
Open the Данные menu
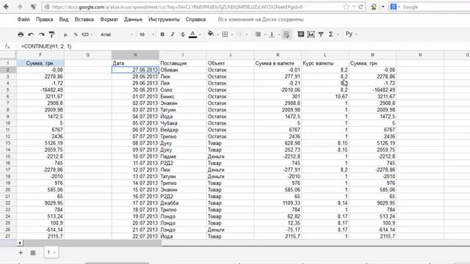point(133,20)
